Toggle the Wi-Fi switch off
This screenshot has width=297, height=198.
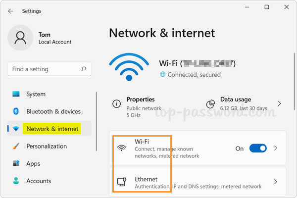[x=257, y=148]
